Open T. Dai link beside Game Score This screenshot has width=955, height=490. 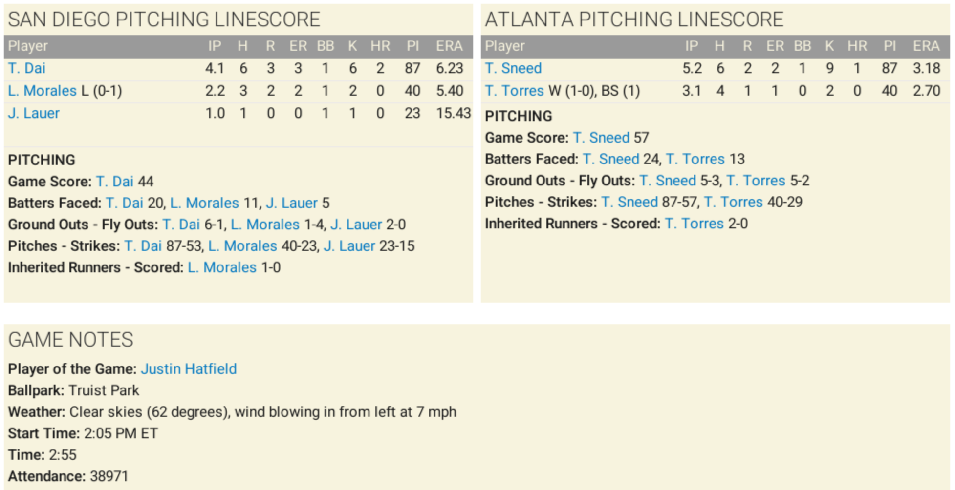click(115, 182)
